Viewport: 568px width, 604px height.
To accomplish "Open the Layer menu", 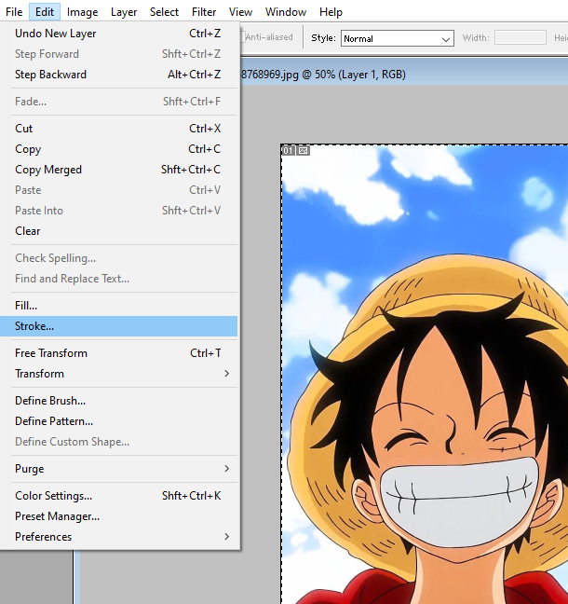I will [124, 12].
